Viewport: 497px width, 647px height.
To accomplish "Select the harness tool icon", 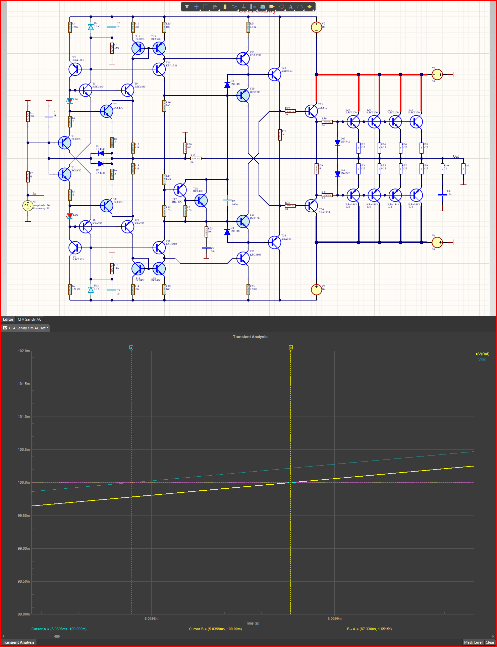I will [x=253, y=7].
